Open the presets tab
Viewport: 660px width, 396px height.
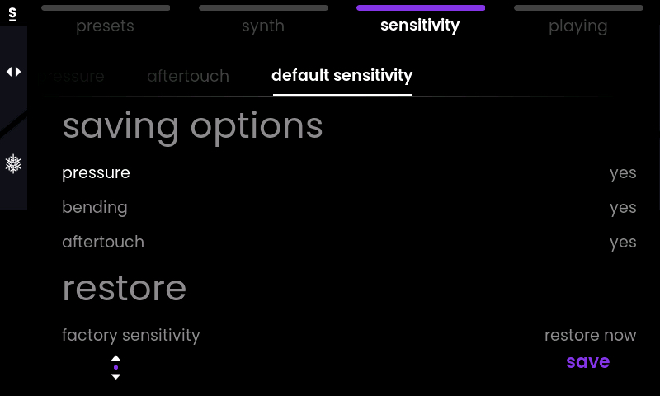[x=106, y=26]
